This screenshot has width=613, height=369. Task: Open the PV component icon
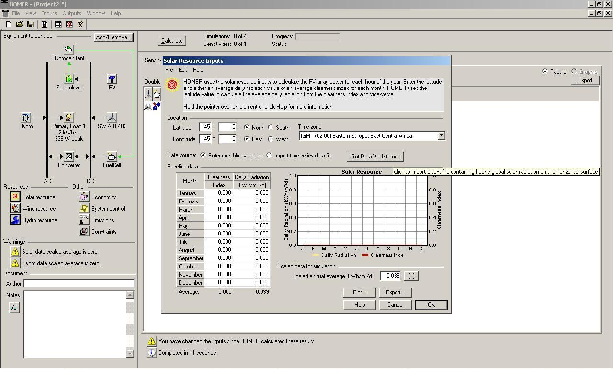click(x=112, y=78)
